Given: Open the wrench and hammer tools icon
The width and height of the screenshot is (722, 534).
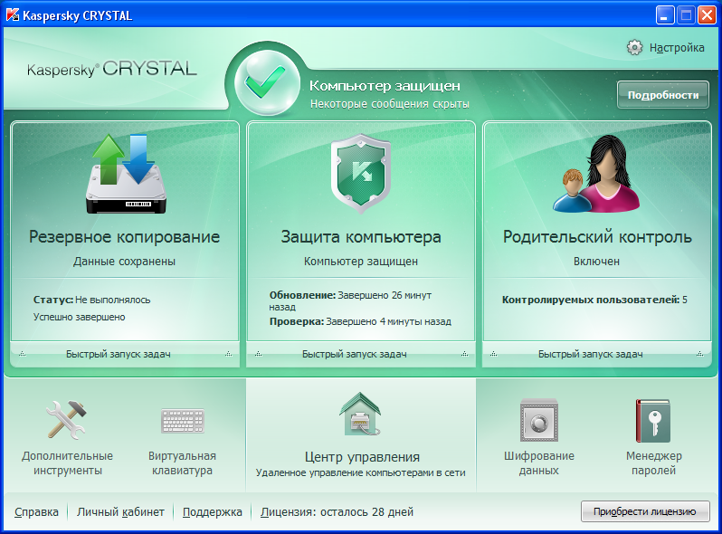Looking at the screenshot, I should coord(67,420).
